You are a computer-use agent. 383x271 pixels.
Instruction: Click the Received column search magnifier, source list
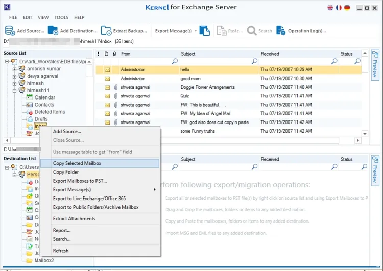[x=334, y=61]
